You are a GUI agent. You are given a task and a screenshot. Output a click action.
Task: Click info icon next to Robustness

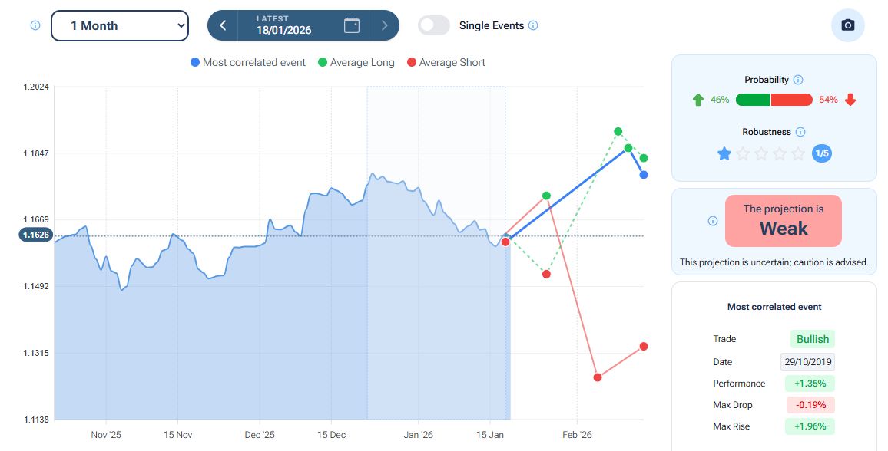point(800,132)
